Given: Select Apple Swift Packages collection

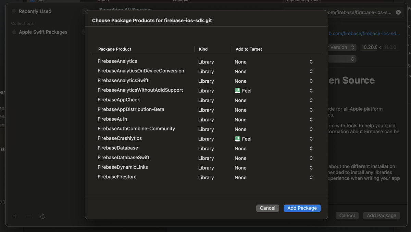Looking at the screenshot, I should coord(43,32).
